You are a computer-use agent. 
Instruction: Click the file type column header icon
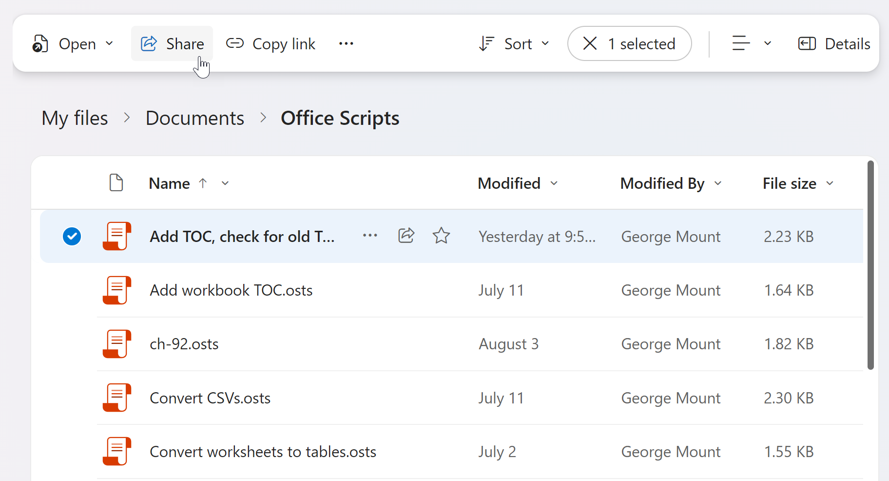point(116,183)
